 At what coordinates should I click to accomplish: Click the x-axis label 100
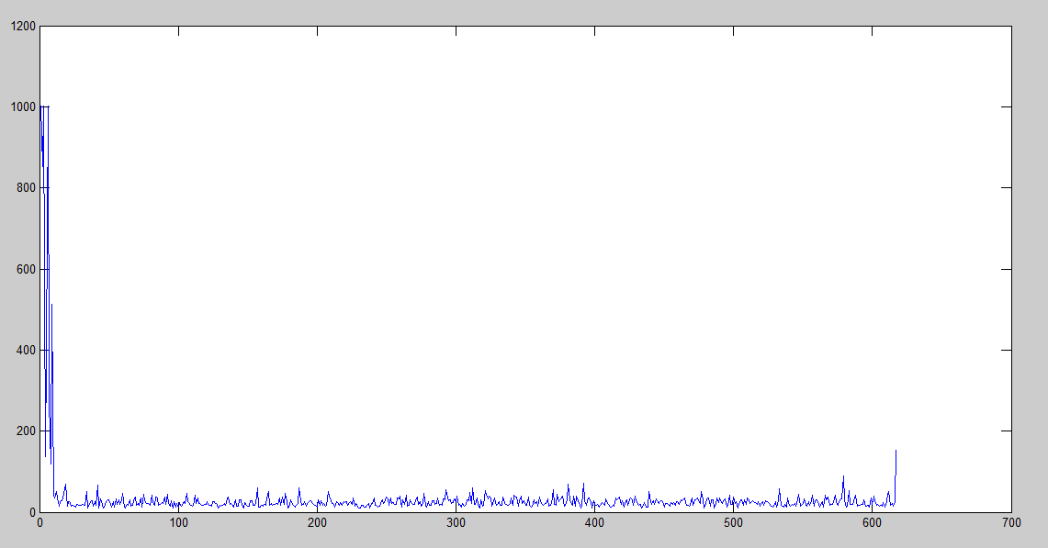tap(178, 522)
